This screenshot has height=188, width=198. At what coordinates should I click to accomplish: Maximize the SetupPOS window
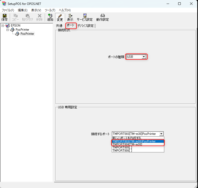click(x=179, y=4)
